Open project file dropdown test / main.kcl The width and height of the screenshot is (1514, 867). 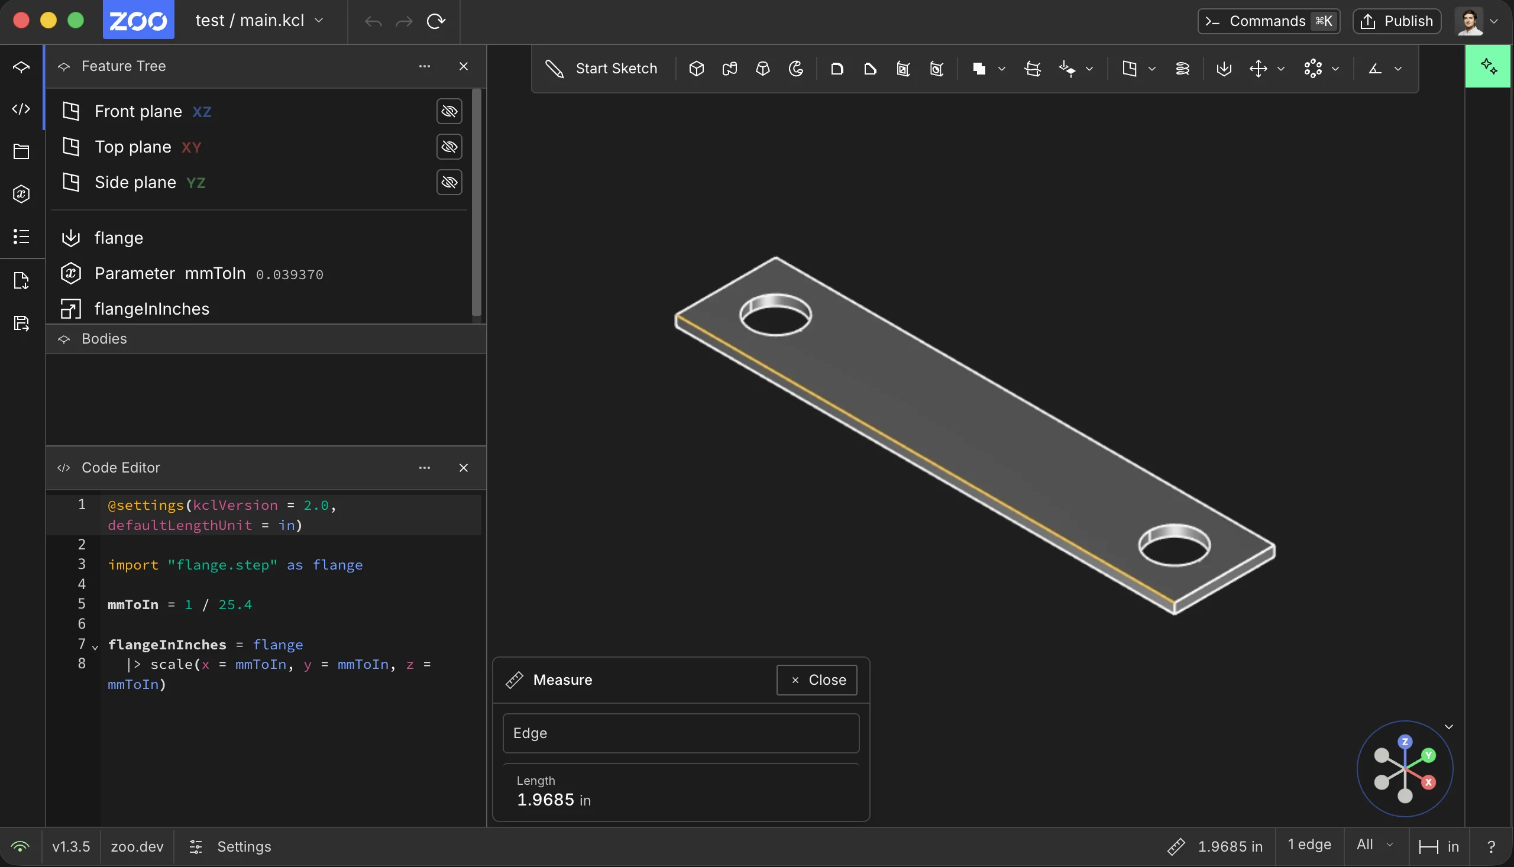[260, 20]
